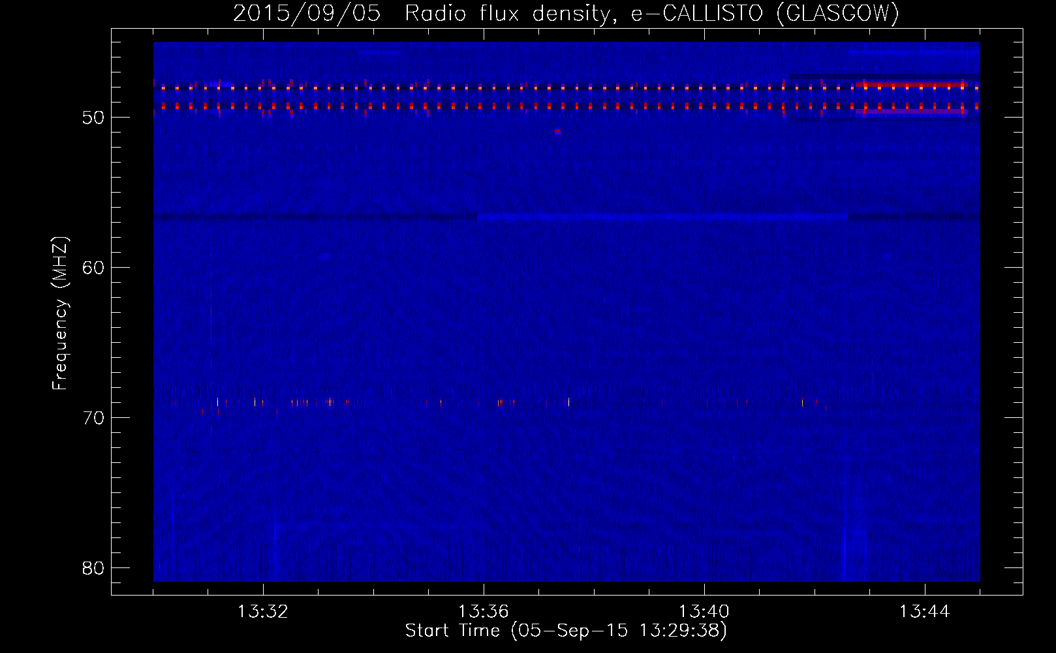Click the plot title 'Radio flux density, e-CALLISTO (GLASGOW)'
The image size is (1056, 653).
[x=651, y=14]
